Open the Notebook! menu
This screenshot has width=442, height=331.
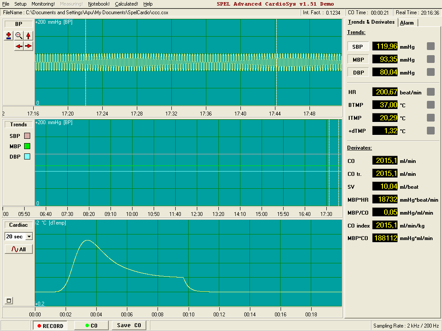tap(99, 4)
